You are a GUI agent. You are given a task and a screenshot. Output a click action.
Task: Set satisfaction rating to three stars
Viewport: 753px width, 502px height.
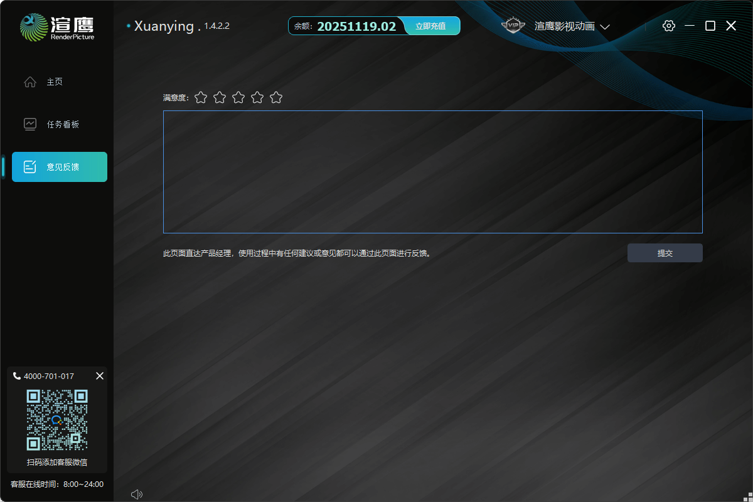[238, 97]
